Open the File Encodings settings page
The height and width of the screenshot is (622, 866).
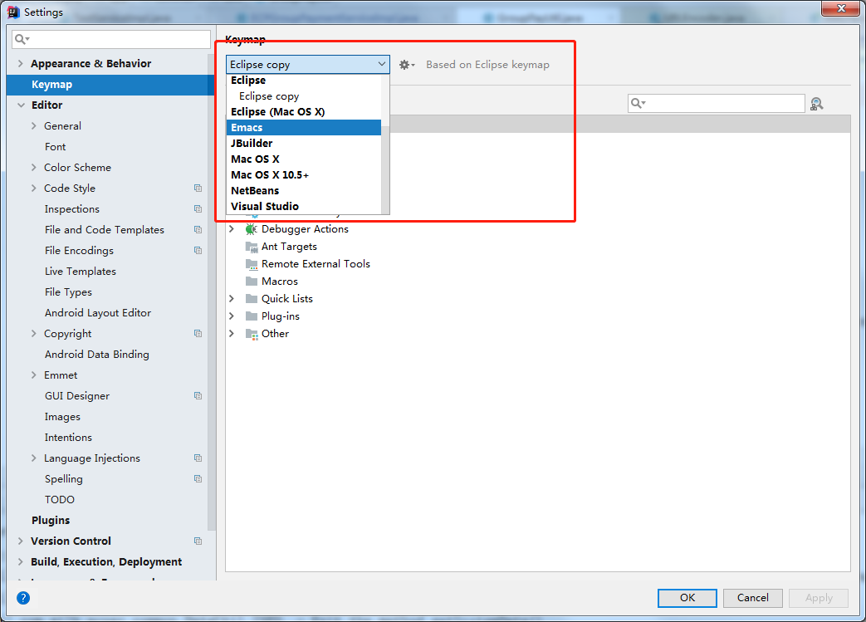[x=79, y=251]
